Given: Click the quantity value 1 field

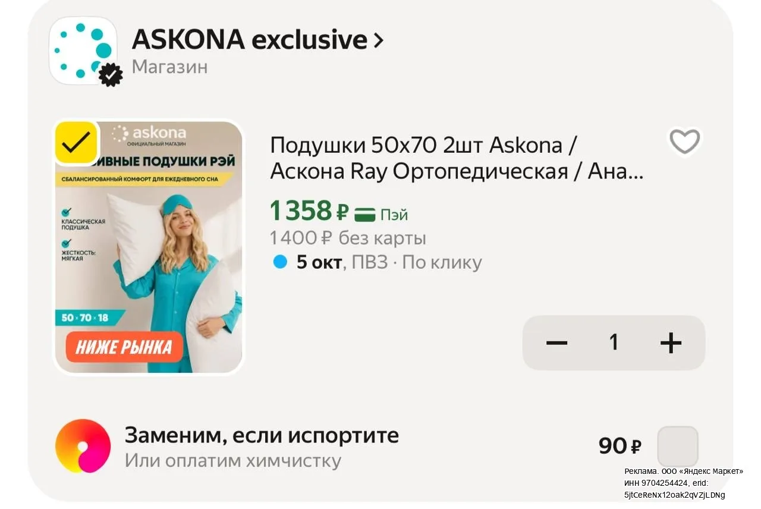Looking at the screenshot, I should tap(614, 343).
